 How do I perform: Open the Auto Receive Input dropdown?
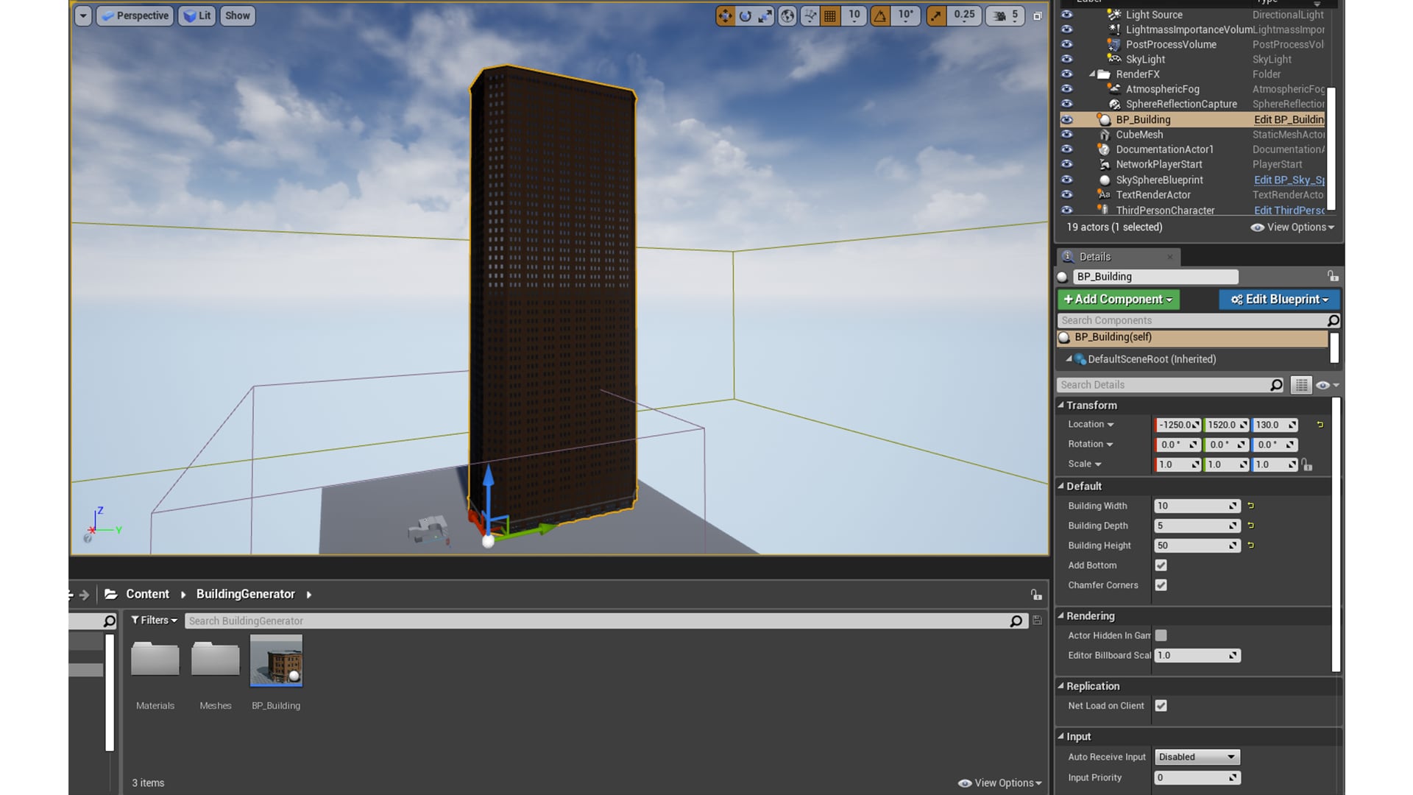coord(1196,757)
